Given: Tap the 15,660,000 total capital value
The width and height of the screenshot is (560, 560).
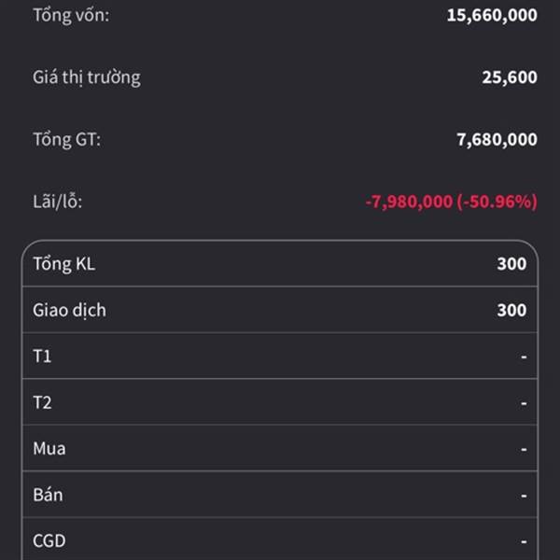Looking at the screenshot, I should pyautogui.click(x=492, y=15).
